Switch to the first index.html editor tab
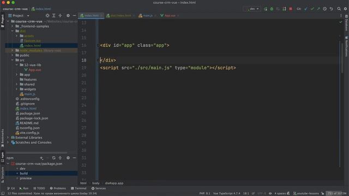Viewport: 349px width, 196px height. coord(92,16)
